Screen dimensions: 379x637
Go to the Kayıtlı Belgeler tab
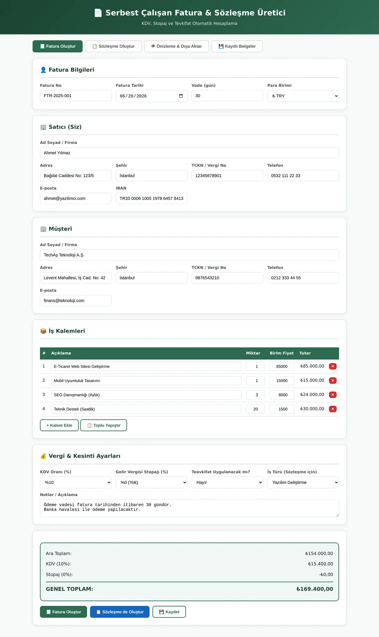click(x=237, y=46)
